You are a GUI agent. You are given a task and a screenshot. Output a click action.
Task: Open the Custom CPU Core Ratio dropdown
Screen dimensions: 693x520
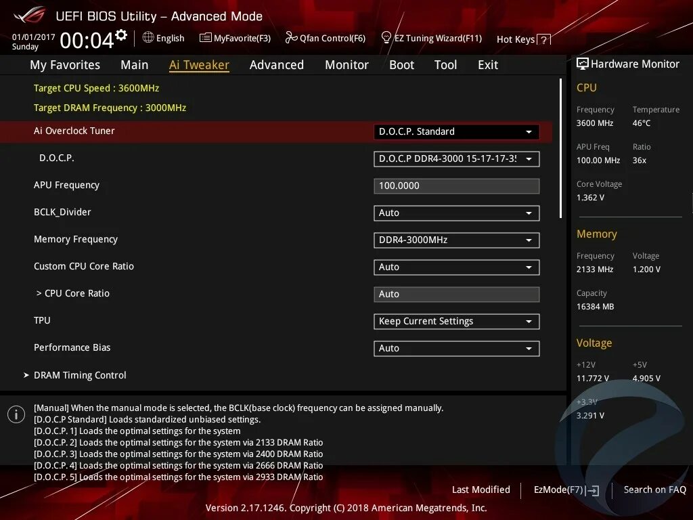(457, 267)
